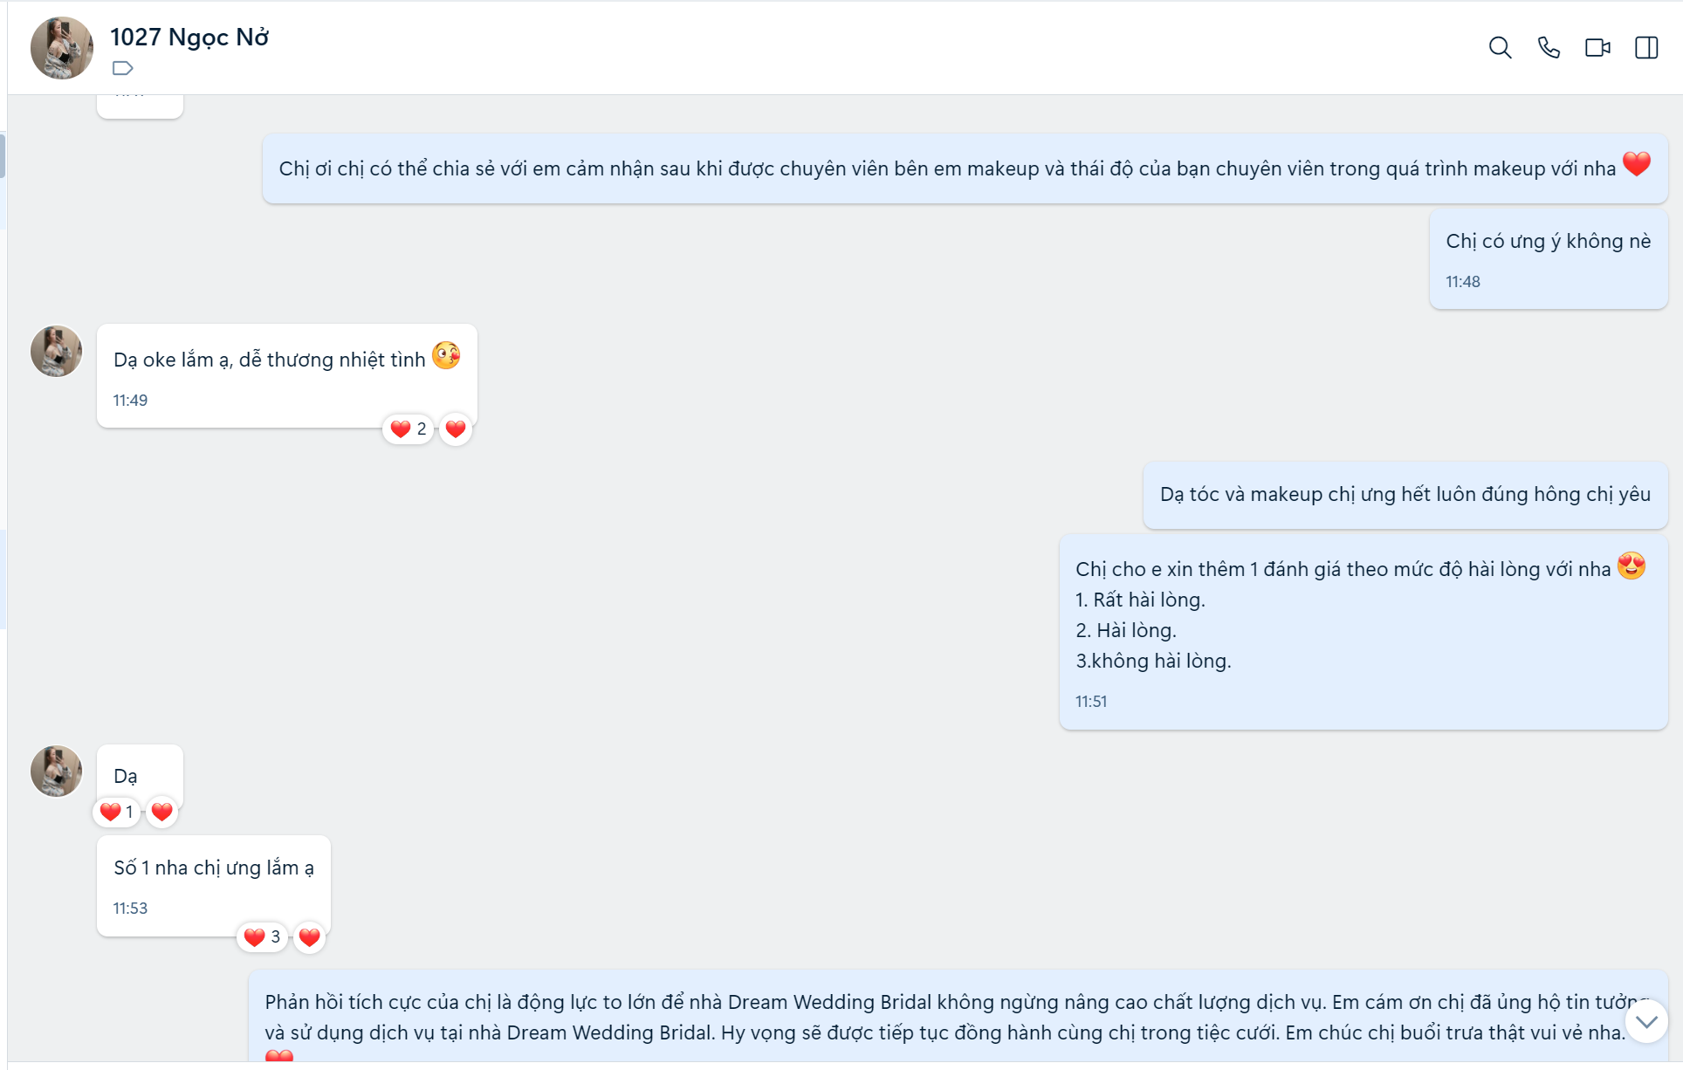Click heart count 2 reaction
1683x1070 pixels.
click(409, 429)
